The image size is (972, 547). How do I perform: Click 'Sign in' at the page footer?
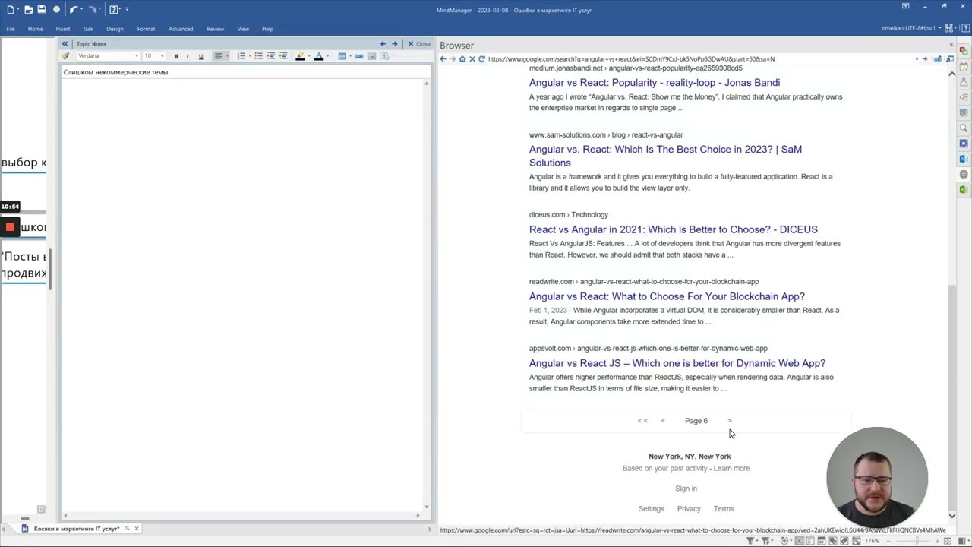pyautogui.click(x=686, y=489)
